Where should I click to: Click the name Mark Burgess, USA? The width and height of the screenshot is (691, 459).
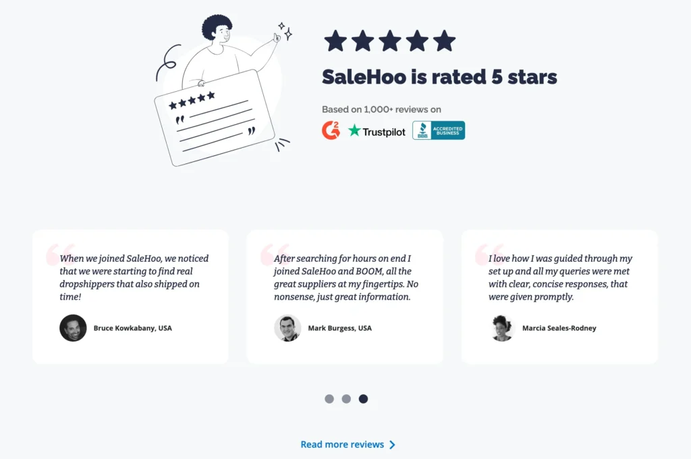[x=339, y=328]
